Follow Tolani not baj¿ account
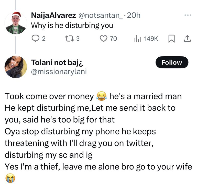The image size is (197, 185). click(x=172, y=63)
